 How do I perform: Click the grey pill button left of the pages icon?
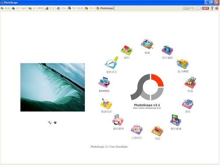click(186, 8)
